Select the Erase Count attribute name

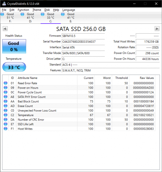(25, 106)
